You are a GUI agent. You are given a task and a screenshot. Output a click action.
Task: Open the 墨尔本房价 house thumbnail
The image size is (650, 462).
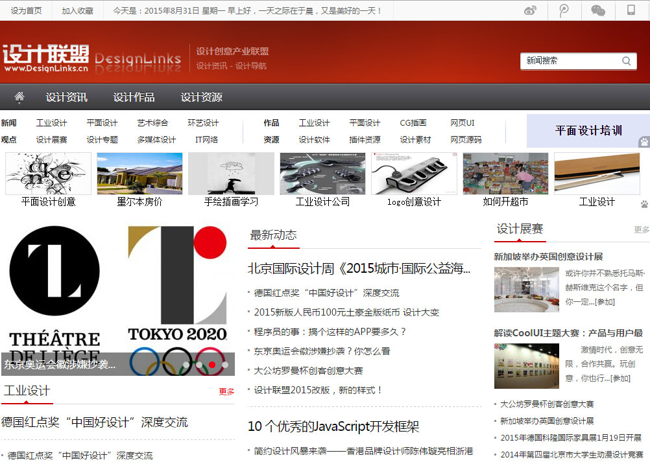click(139, 174)
